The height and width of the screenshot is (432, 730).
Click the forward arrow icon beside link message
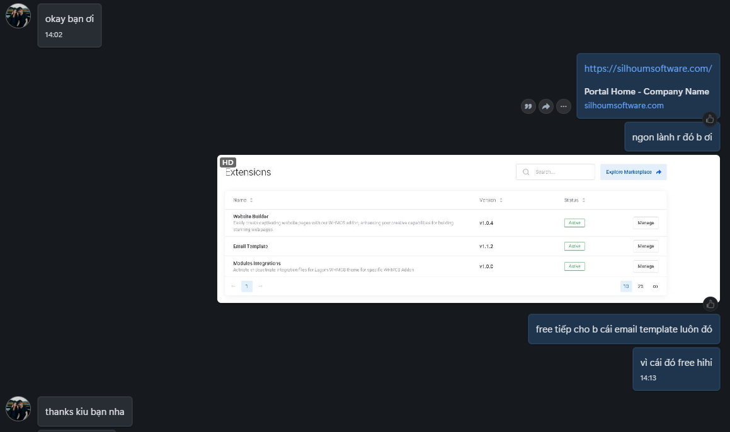[x=545, y=106]
